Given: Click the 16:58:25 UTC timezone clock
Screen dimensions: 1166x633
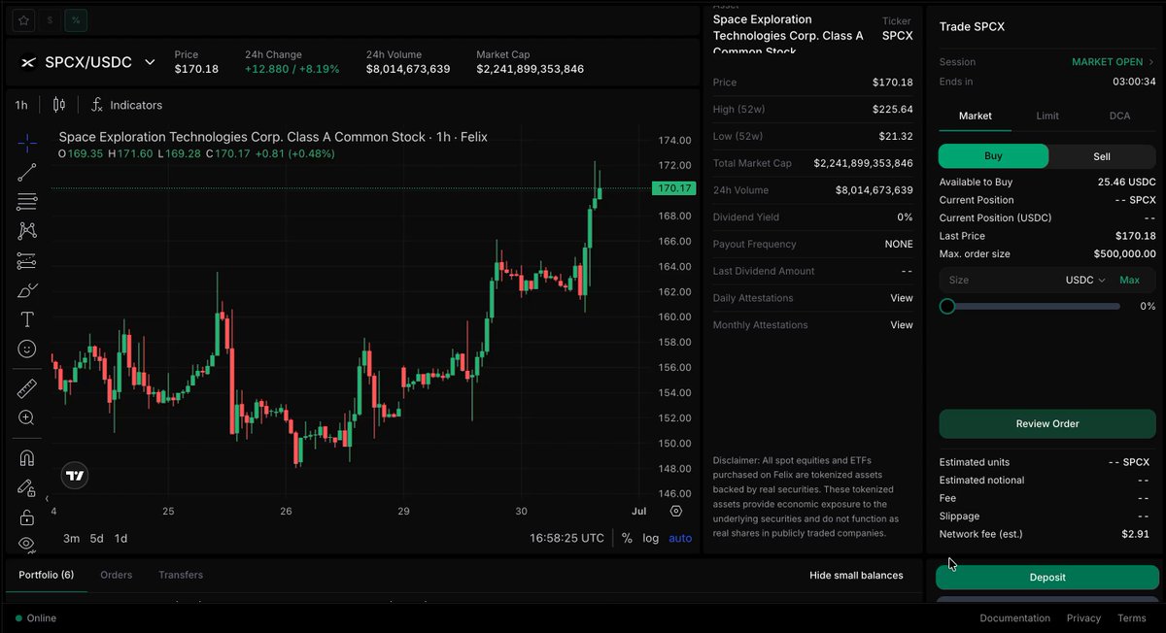Looking at the screenshot, I should (566, 538).
